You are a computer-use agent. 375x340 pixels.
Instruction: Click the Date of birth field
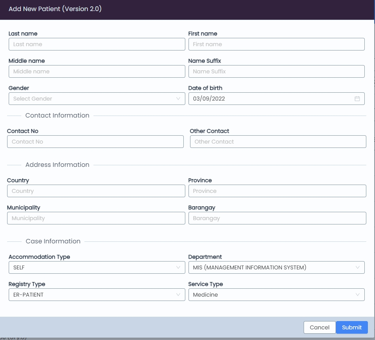pos(268,99)
